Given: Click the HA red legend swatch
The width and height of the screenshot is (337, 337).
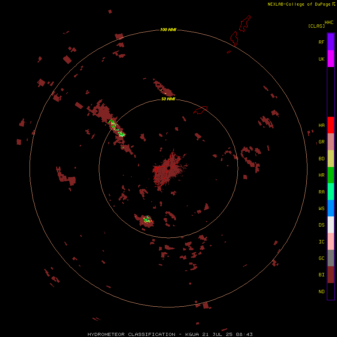Looking at the screenshot, I should click(331, 125).
